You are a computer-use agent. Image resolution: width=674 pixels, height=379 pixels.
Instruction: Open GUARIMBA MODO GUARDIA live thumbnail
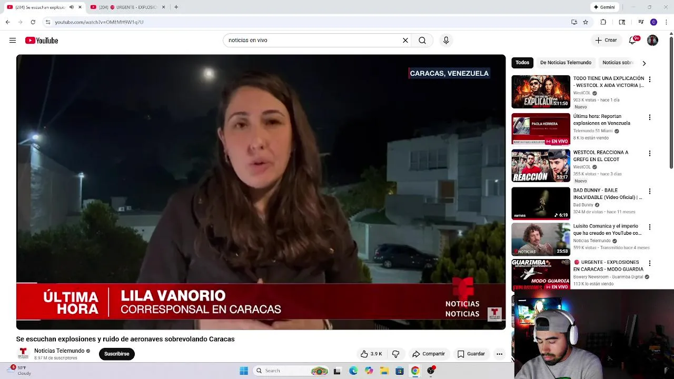[541, 274]
